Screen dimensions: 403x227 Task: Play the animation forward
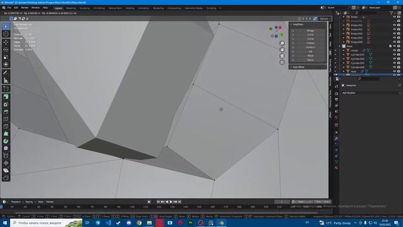[171, 202]
